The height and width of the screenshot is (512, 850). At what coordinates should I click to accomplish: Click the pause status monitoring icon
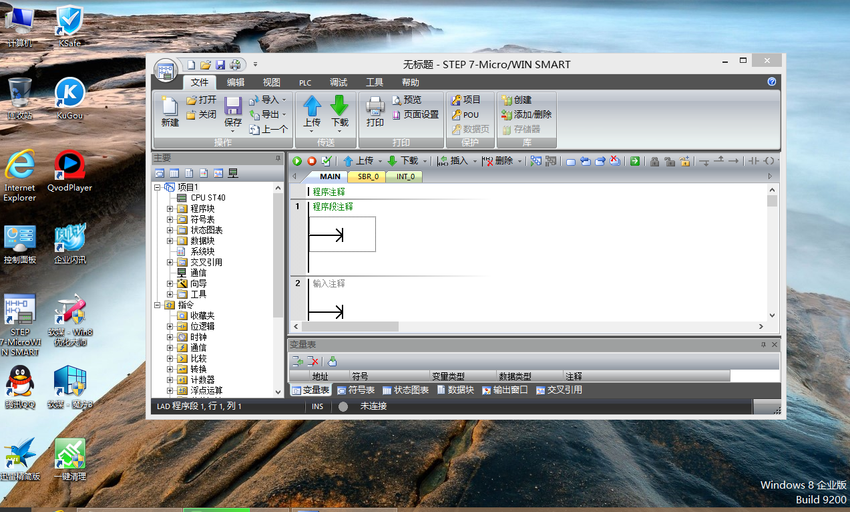[551, 161]
